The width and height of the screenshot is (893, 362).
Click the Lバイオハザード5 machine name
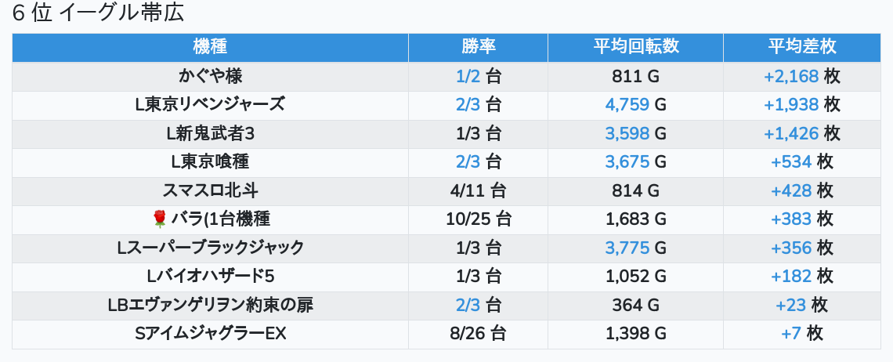tap(210, 276)
